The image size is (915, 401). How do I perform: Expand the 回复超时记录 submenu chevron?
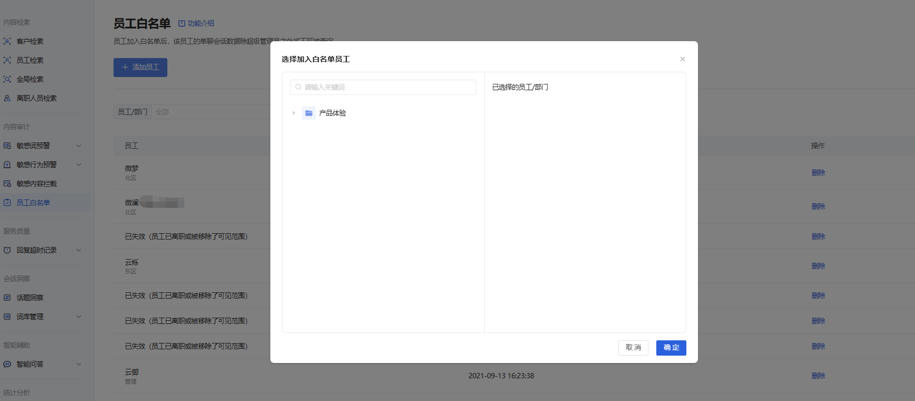click(79, 250)
